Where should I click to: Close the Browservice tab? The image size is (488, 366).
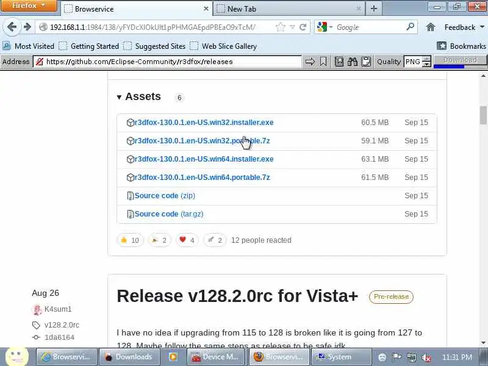pyautogui.click(x=206, y=9)
